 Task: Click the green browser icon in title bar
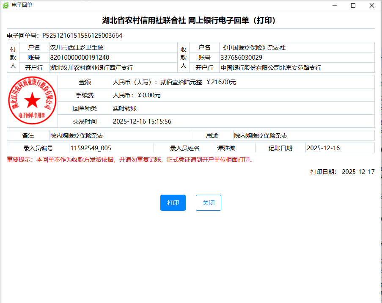pyautogui.click(x=5, y=5)
